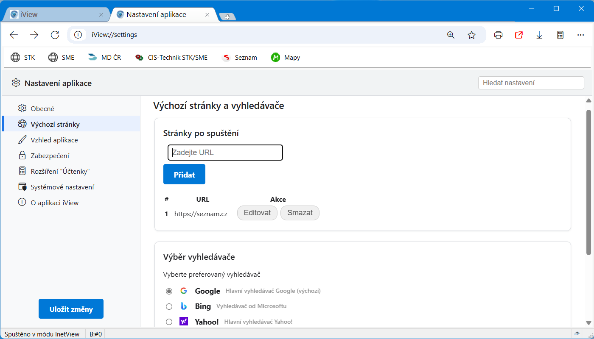Viewport: 594px width, 339px height.
Task: Close the iView tab
Action: click(x=101, y=14)
